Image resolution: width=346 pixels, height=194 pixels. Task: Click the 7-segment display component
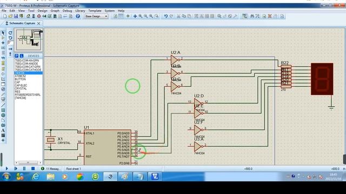[x=322, y=79]
